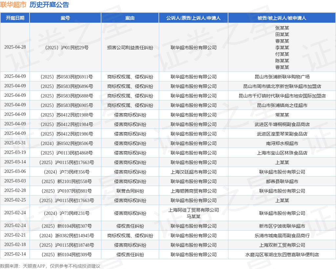Click defendant 新市区宁波街联华超市

point(282,226)
